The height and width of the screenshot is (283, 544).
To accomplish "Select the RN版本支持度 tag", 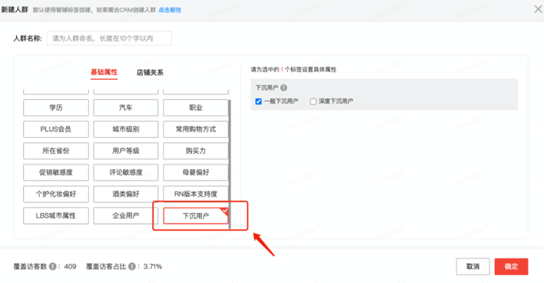I will pyautogui.click(x=196, y=194).
